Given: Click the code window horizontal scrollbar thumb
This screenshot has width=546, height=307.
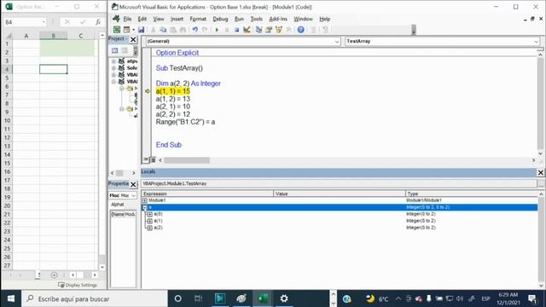Looking at the screenshot, I should coord(187,160).
